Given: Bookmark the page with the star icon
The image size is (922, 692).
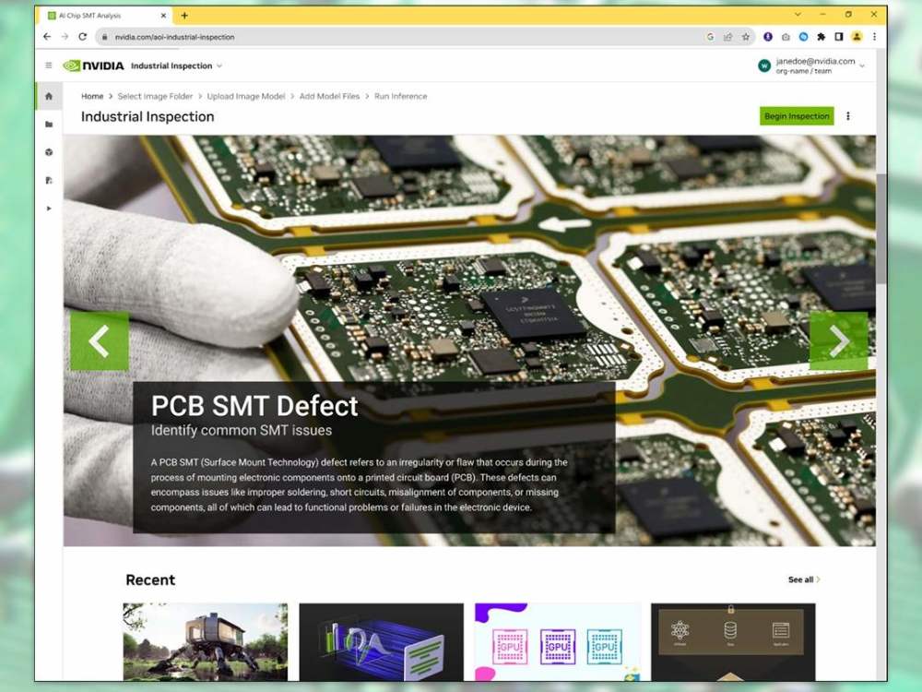Looking at the screenshot, I should [x=746, y=37].
